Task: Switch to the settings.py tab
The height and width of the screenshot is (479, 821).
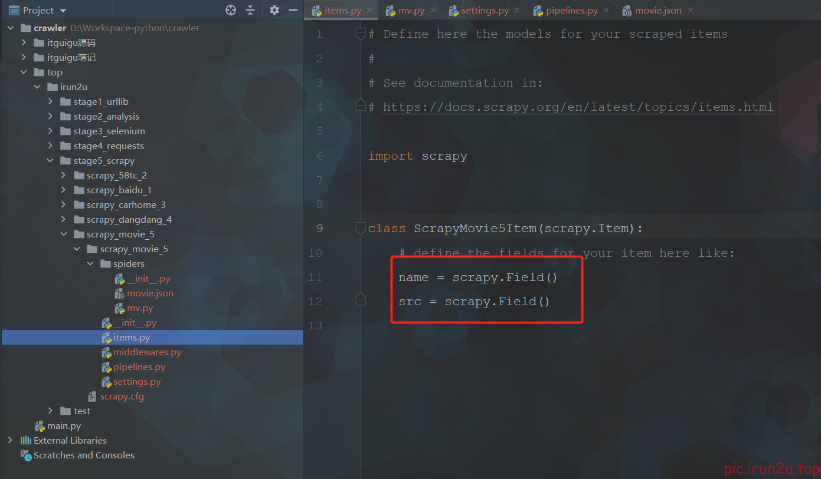Action: 484,11
